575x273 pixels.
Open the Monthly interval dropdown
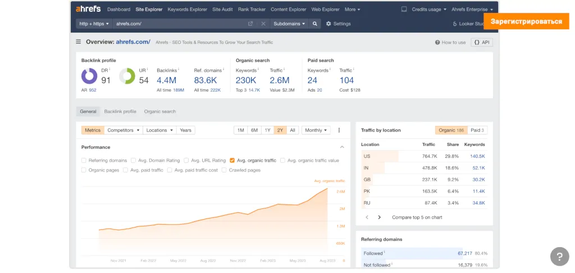click(x=316, y=130)
